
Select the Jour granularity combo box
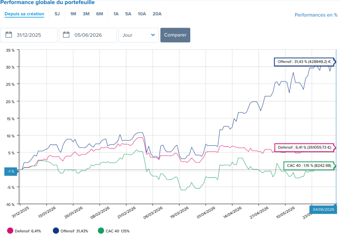[139, 35]
